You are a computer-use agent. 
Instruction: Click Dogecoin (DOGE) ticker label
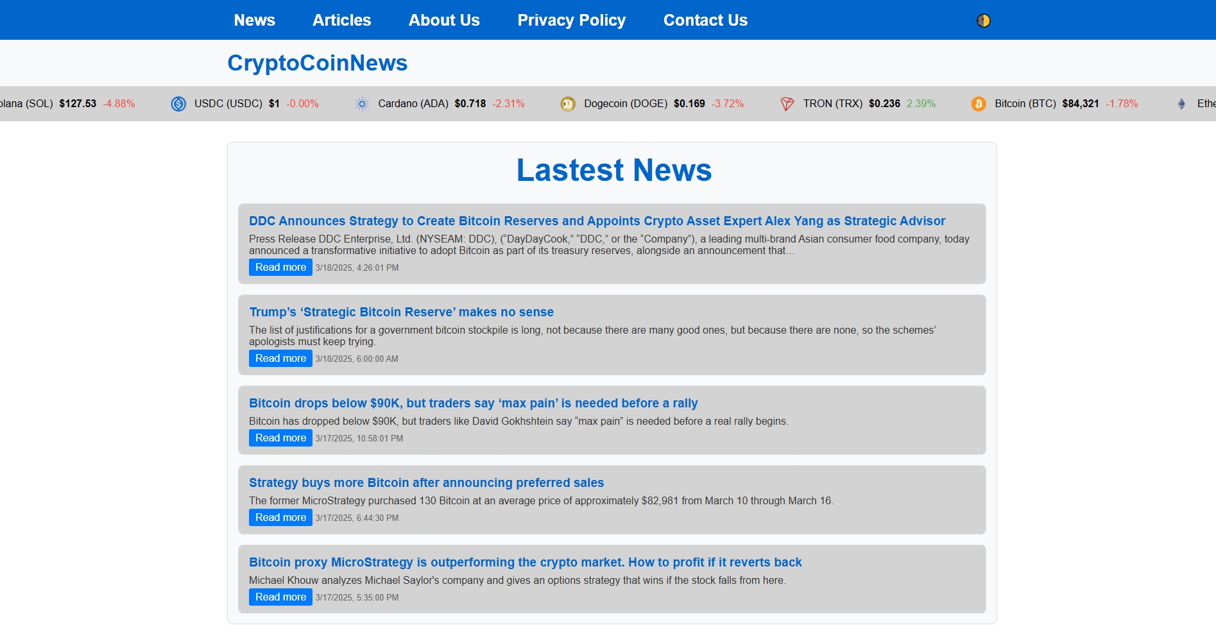coord(626,104)
